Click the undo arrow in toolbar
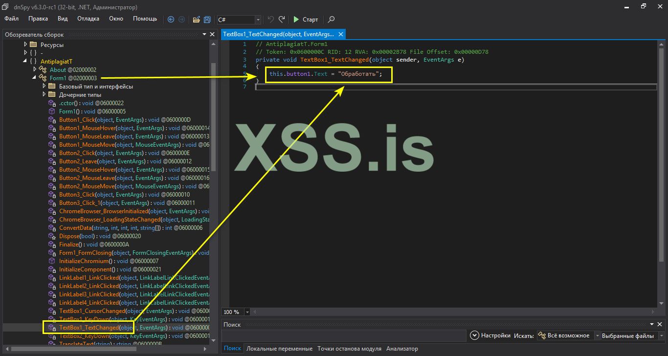 [x=271, y=20]
